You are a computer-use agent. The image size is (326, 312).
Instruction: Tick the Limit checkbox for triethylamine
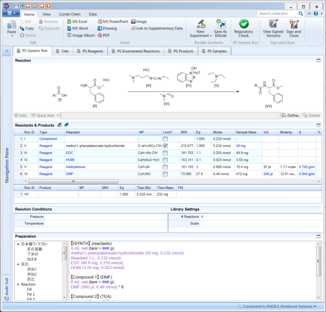[165, 167]
